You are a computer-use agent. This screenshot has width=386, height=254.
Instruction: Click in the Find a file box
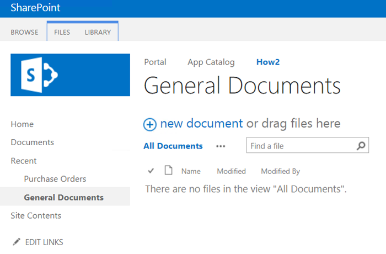pyautogui.click(x=298, y=146)
